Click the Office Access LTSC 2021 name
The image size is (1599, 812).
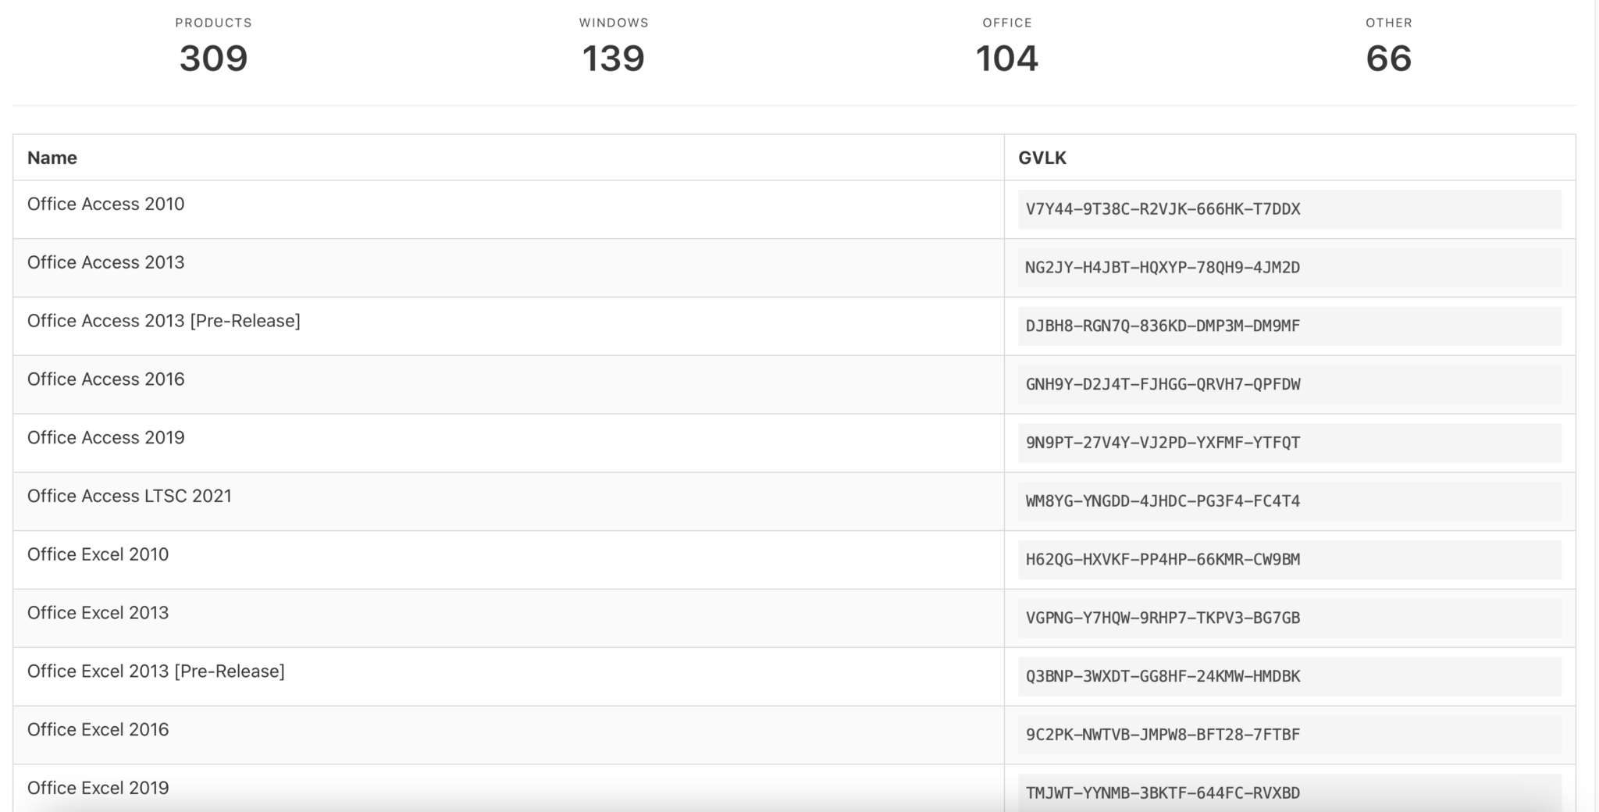pyautogui.click(x=130, y=497)
